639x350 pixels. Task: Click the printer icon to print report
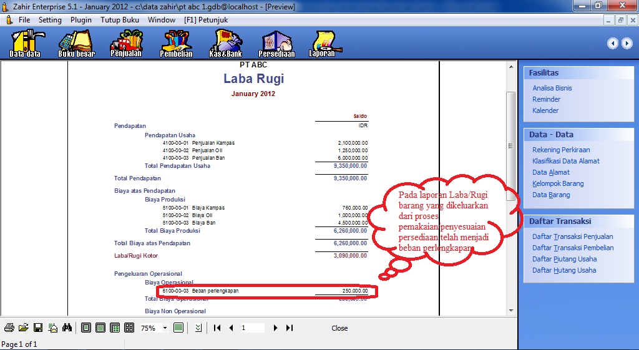(9, 328)
